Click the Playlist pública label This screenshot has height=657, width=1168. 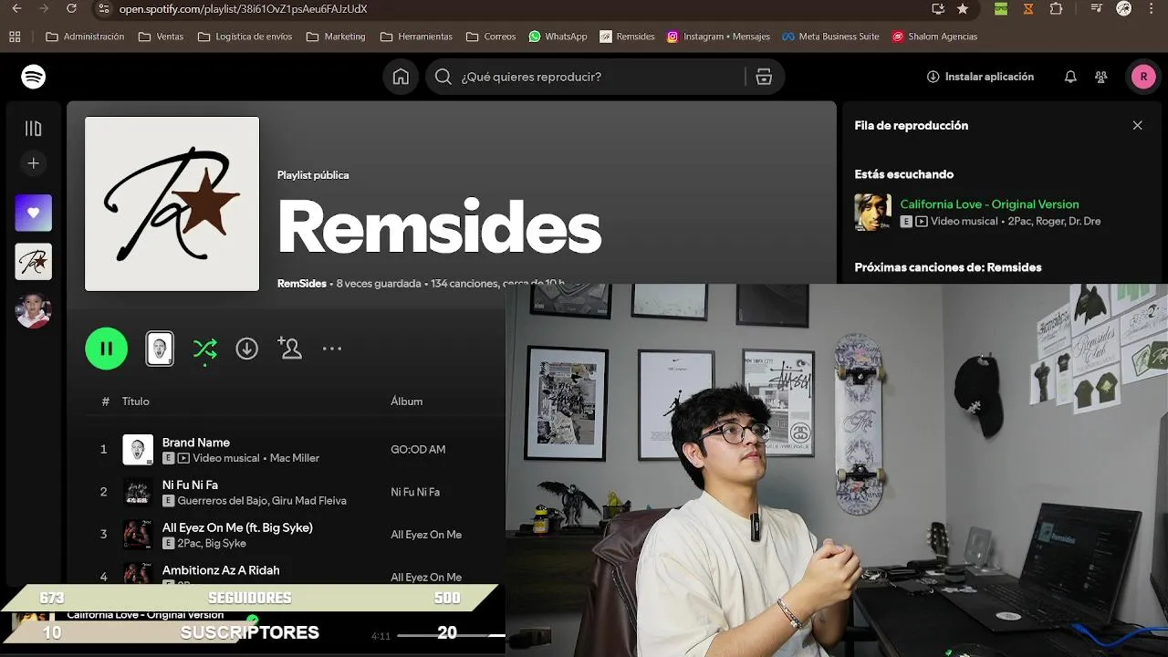313,175
